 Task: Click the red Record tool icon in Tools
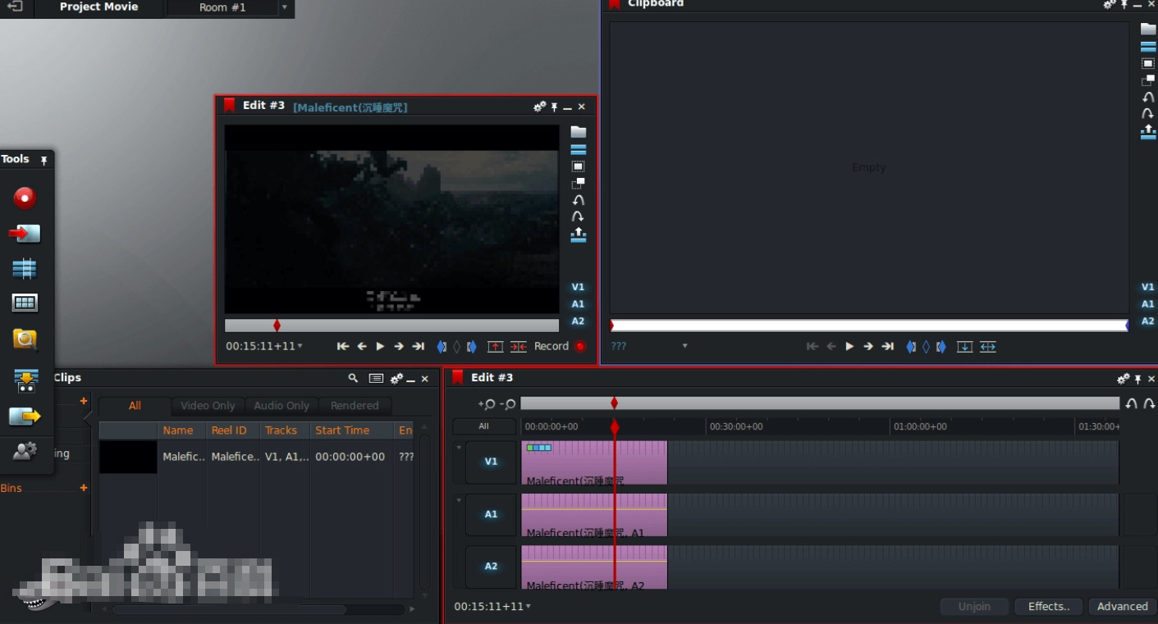pos(25,198)
